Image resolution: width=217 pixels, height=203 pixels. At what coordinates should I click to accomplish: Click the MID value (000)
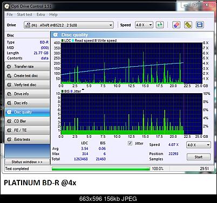coord(45,48)
